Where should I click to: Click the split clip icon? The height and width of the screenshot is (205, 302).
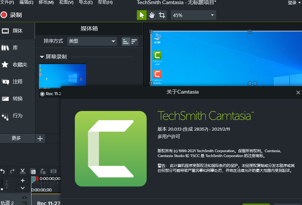click(53, 171)
